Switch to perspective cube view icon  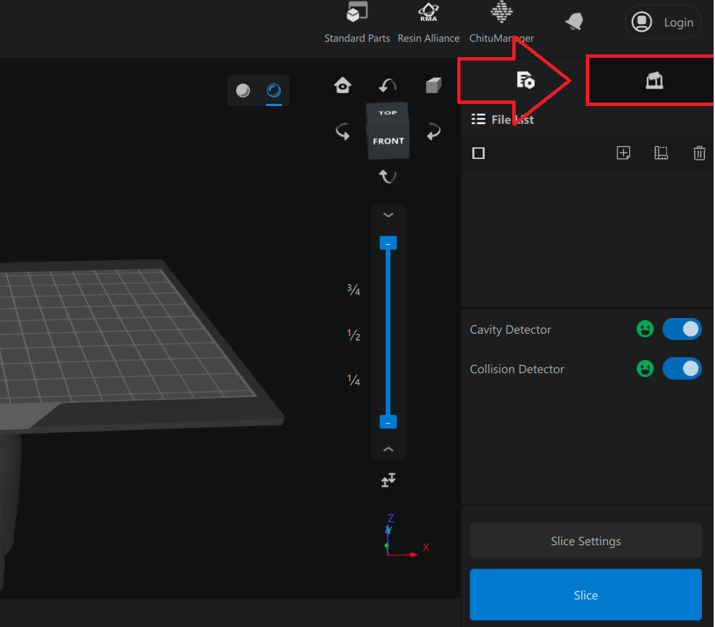433,85
